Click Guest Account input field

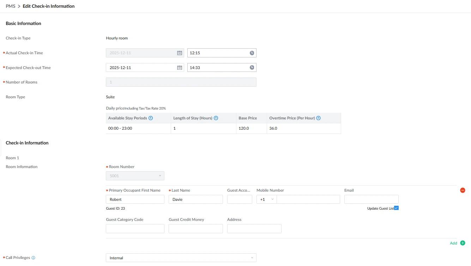click(240, 199)
